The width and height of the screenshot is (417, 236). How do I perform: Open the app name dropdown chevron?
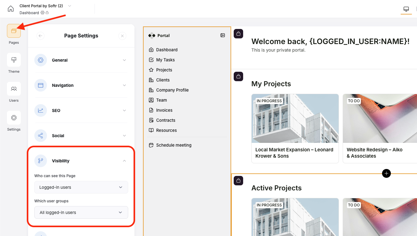click(x=70, y=6)
